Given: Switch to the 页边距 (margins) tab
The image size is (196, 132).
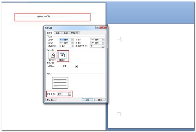Looking at the screenshot, I should 49,33.
